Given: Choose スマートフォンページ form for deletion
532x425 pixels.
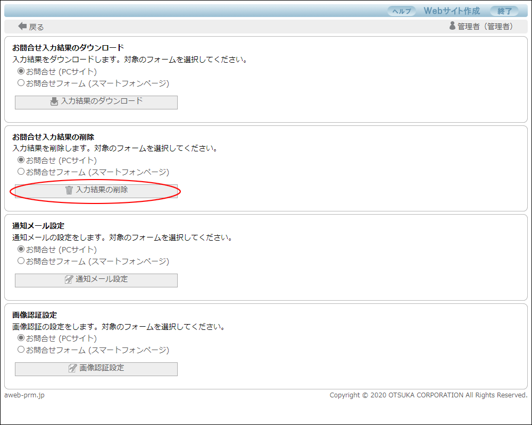Looking at the screenshot, I should tap(21, 172).
